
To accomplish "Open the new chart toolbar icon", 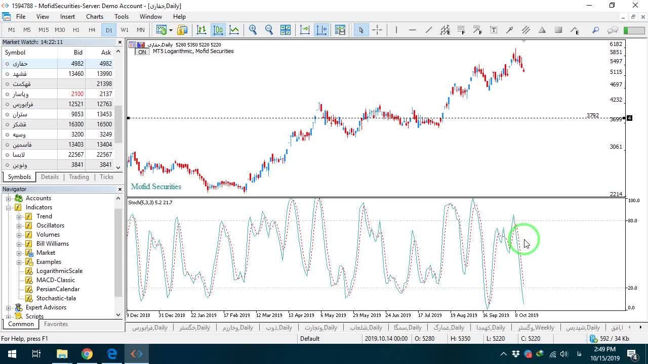I will 161,30.
